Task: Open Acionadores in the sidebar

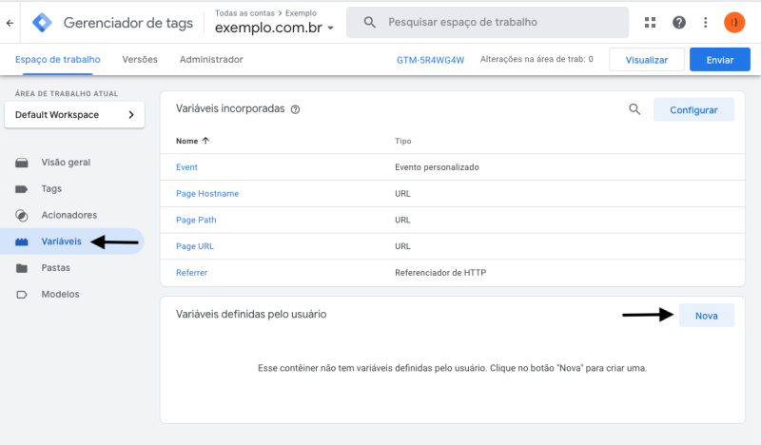Action: click(68, 215)
